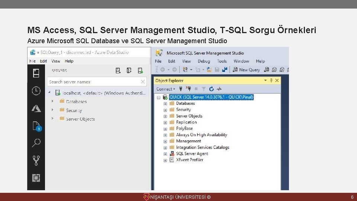Click Disconnect plug icon in Object Explorer
The height and width of the screenshot is (201, 357).
click(x=188, y=89)
